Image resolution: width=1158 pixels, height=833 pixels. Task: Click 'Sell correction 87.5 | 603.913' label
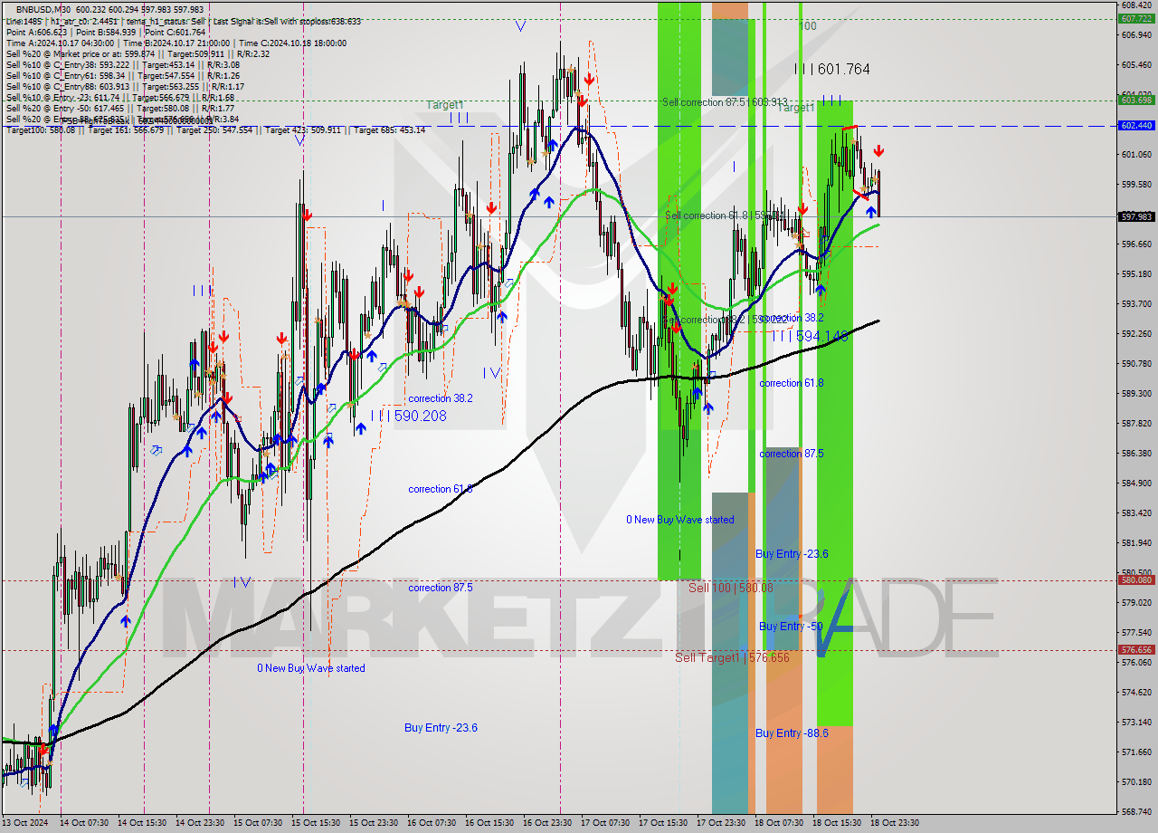[x=725, y=102]
